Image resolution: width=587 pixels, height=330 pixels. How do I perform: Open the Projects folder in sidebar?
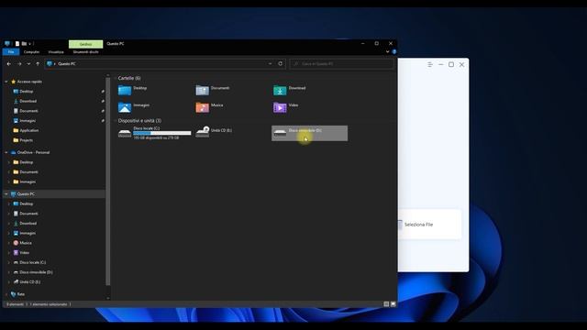coord(26,140)
